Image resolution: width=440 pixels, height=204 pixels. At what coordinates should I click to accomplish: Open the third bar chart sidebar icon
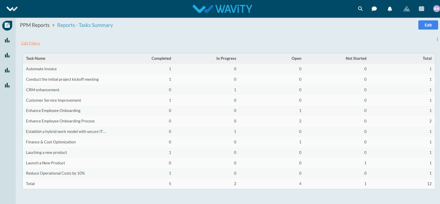[7, 70]
